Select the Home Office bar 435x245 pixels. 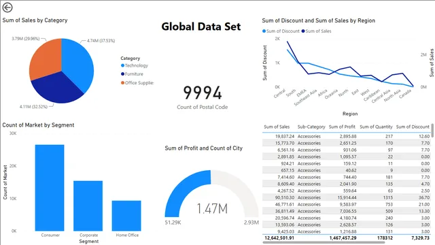click(x=126, y=216)
